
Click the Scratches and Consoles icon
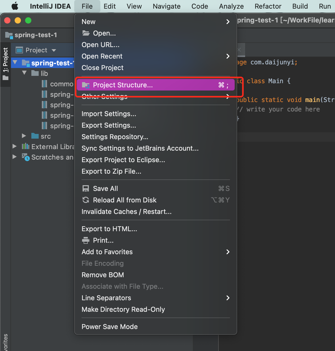(26, 157)
